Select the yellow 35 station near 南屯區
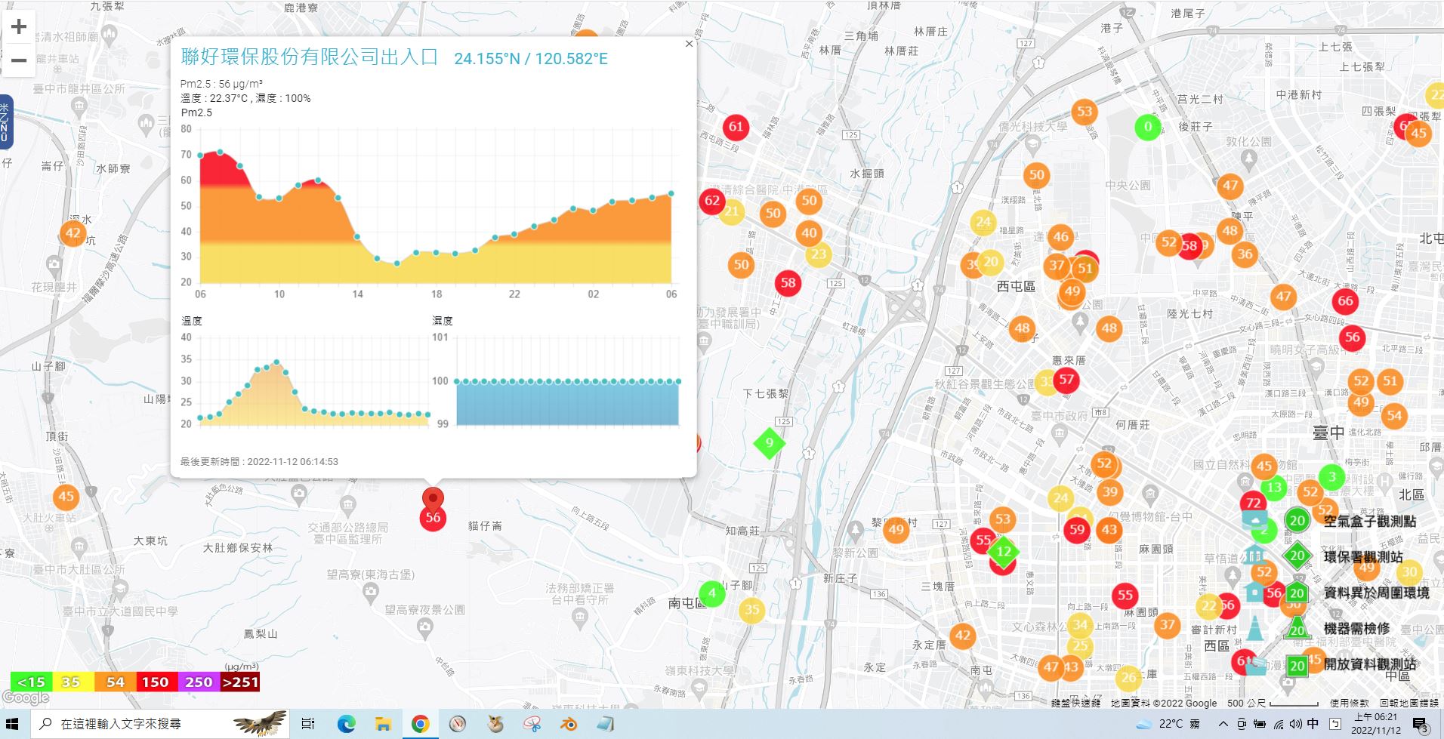Screen dimensions: 1444x739 751,610
